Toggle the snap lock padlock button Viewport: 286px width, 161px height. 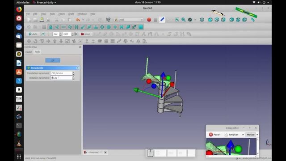(x=50, y=27)
